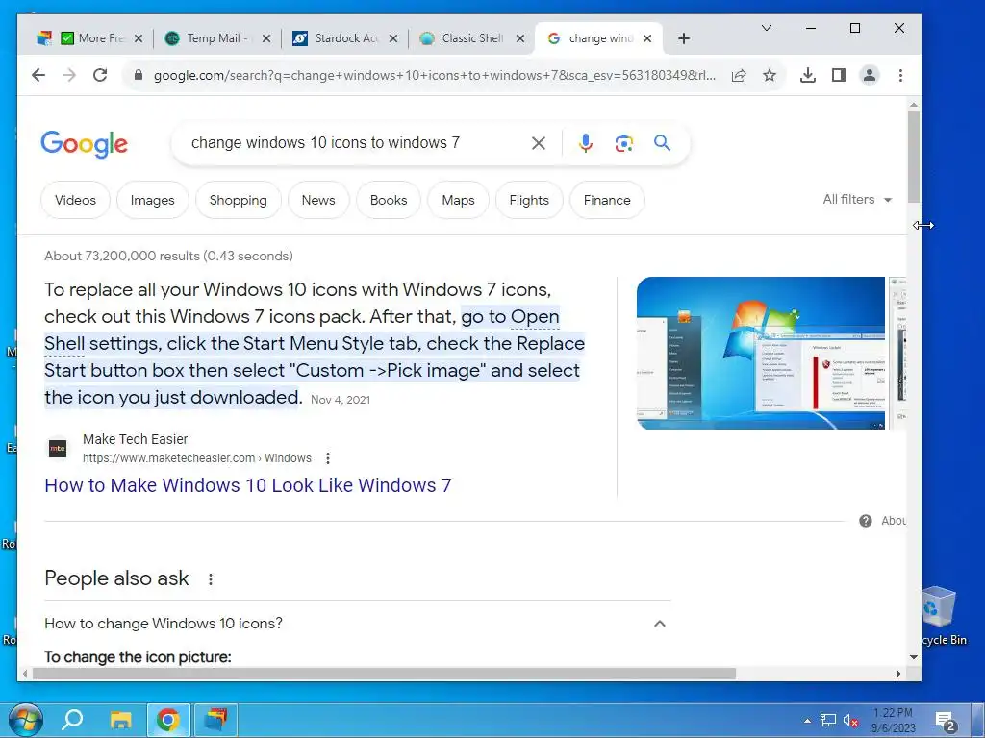Bookmark this page with the star icon
The height and width of the screenshot is (738, 985).
pyautogui.click(x=769, y=75)
